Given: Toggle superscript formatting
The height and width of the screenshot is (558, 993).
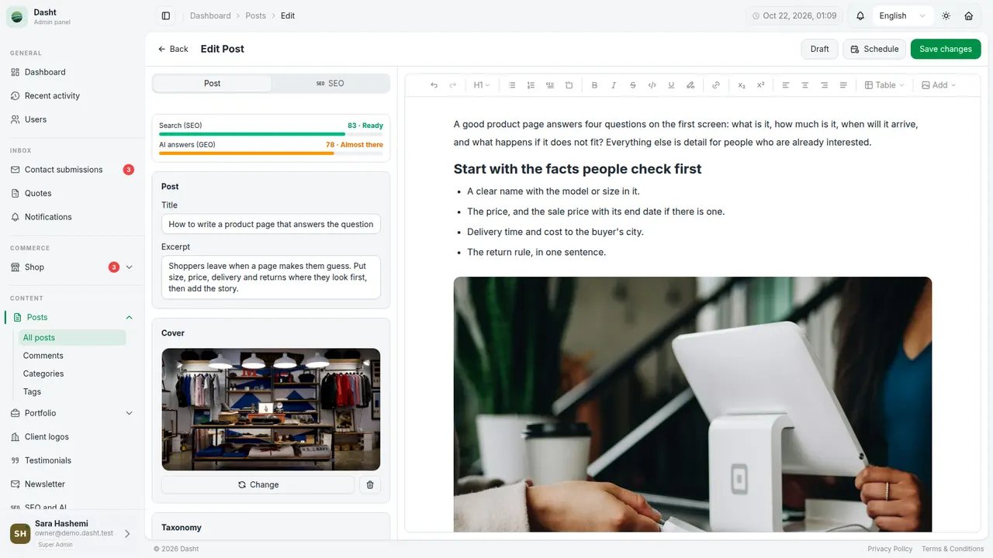Looking at the screenshot, I should click(x=760, y=85).
